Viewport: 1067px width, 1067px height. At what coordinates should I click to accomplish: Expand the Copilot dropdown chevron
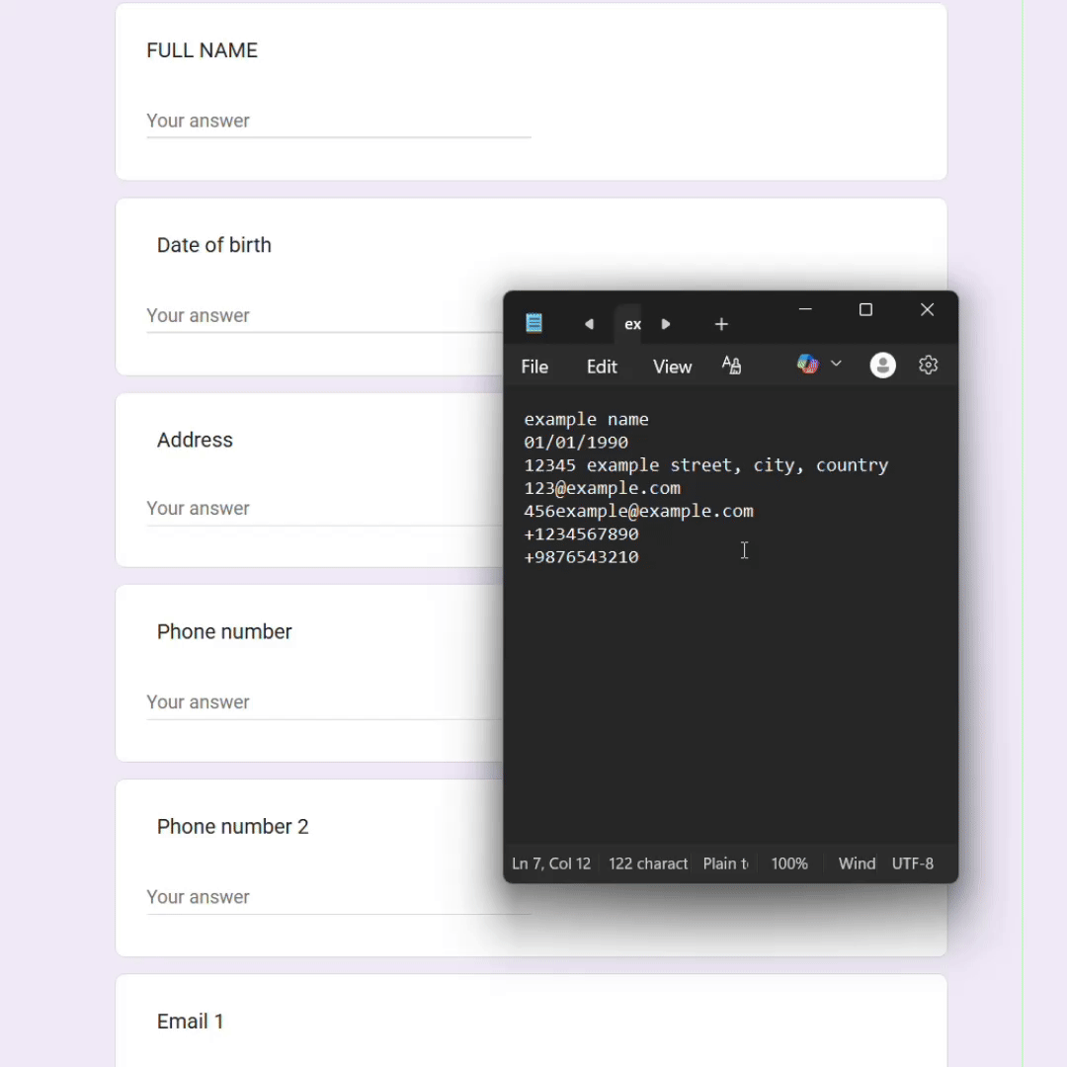pos(836,365)
